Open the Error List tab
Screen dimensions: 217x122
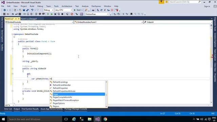coord(8,109)
